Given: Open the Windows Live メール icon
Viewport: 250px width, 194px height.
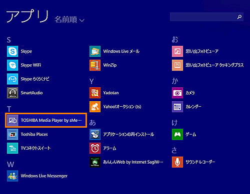Looking at the screenshot, I should click(x=95, y=51).
